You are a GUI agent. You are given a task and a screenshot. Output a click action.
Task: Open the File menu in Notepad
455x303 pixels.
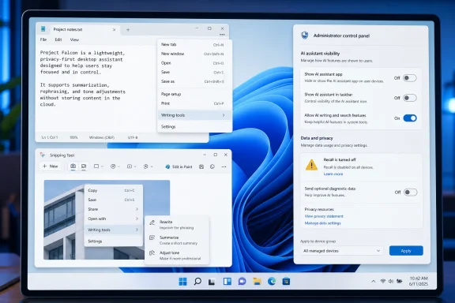click(43, 39)
